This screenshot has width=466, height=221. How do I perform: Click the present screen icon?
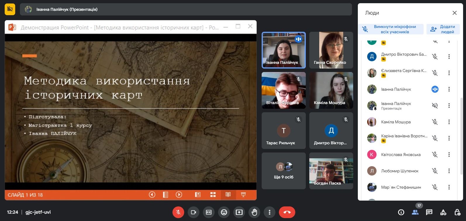(x=239, y=212)
